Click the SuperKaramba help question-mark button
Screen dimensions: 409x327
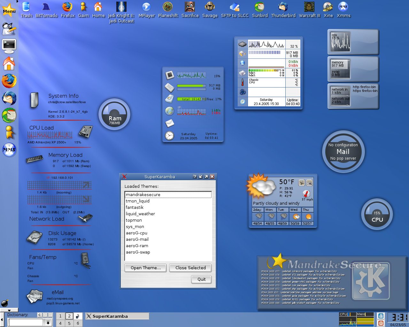[195, 177]
